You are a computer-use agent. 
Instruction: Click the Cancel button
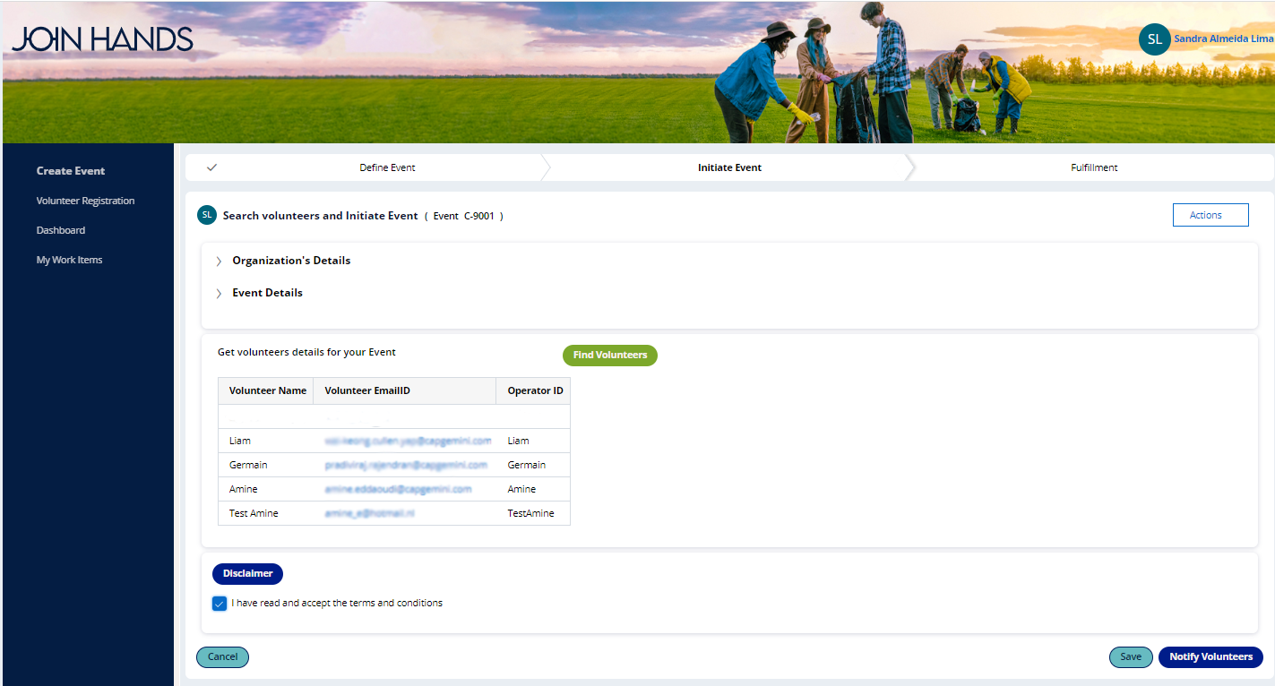[222, 657]
